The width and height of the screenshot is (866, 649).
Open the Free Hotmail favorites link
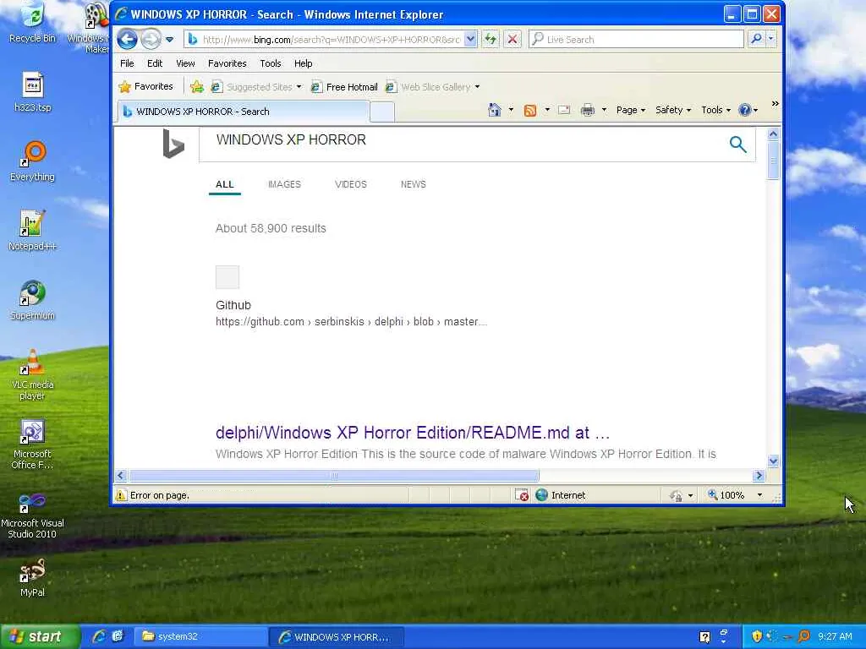(x=345, y=87)
